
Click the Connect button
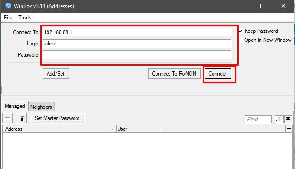pyautogui.click(x=218, y=74)
